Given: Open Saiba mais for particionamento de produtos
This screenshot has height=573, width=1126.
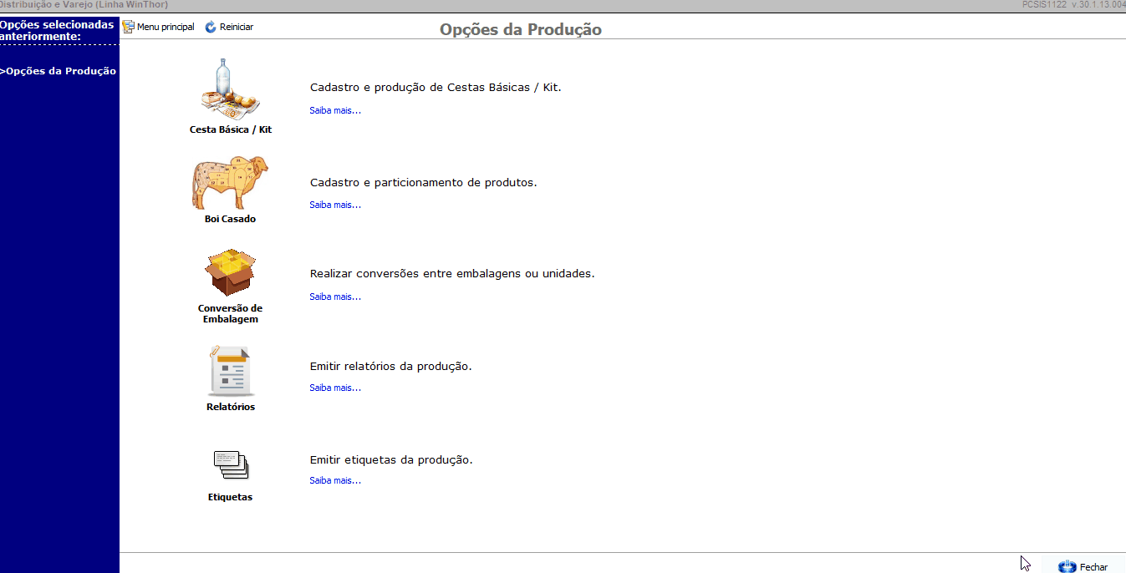Looking at the screenshot, I should coord(335,205).
